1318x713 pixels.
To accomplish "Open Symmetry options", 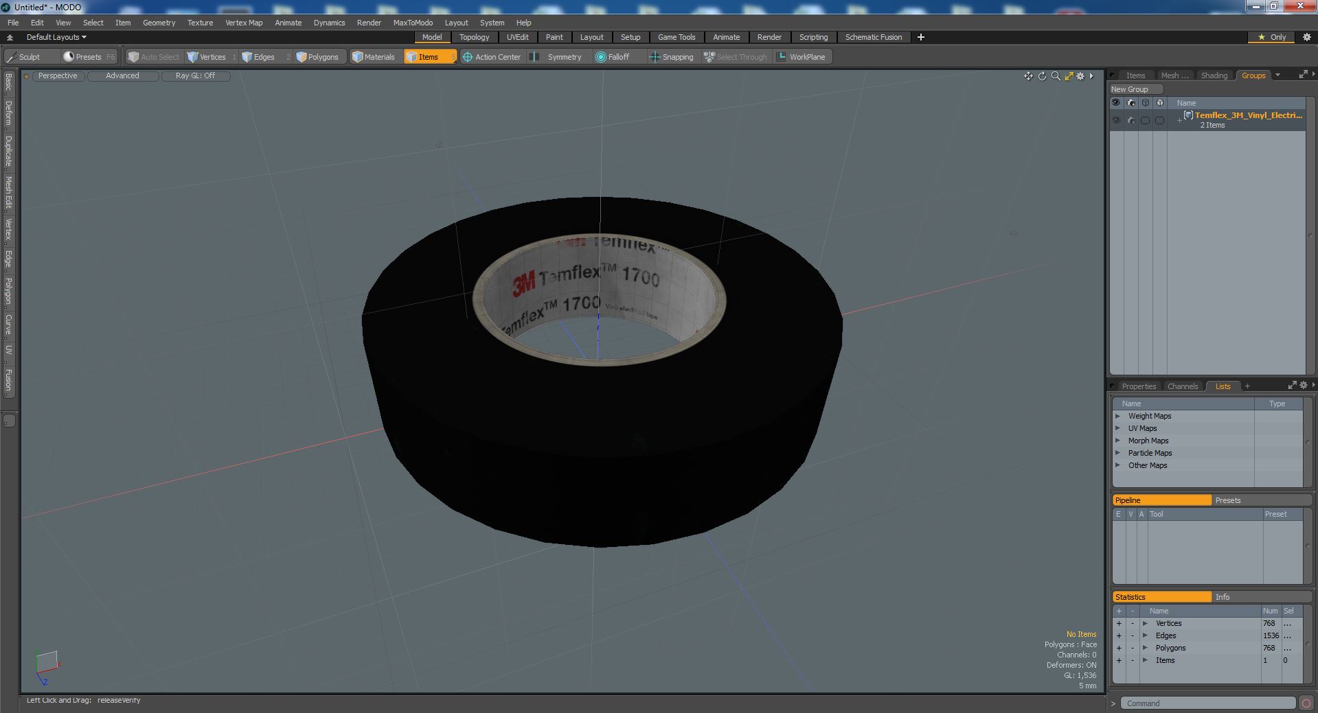I will tap(558, 57).
